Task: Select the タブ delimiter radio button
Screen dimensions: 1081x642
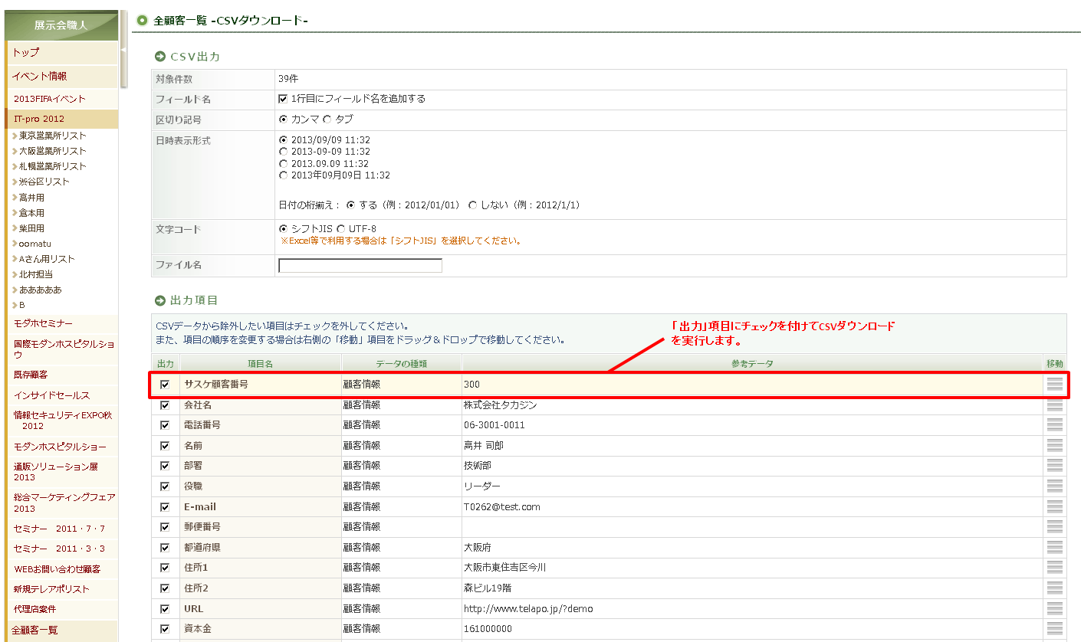Action: pos(327,120)
